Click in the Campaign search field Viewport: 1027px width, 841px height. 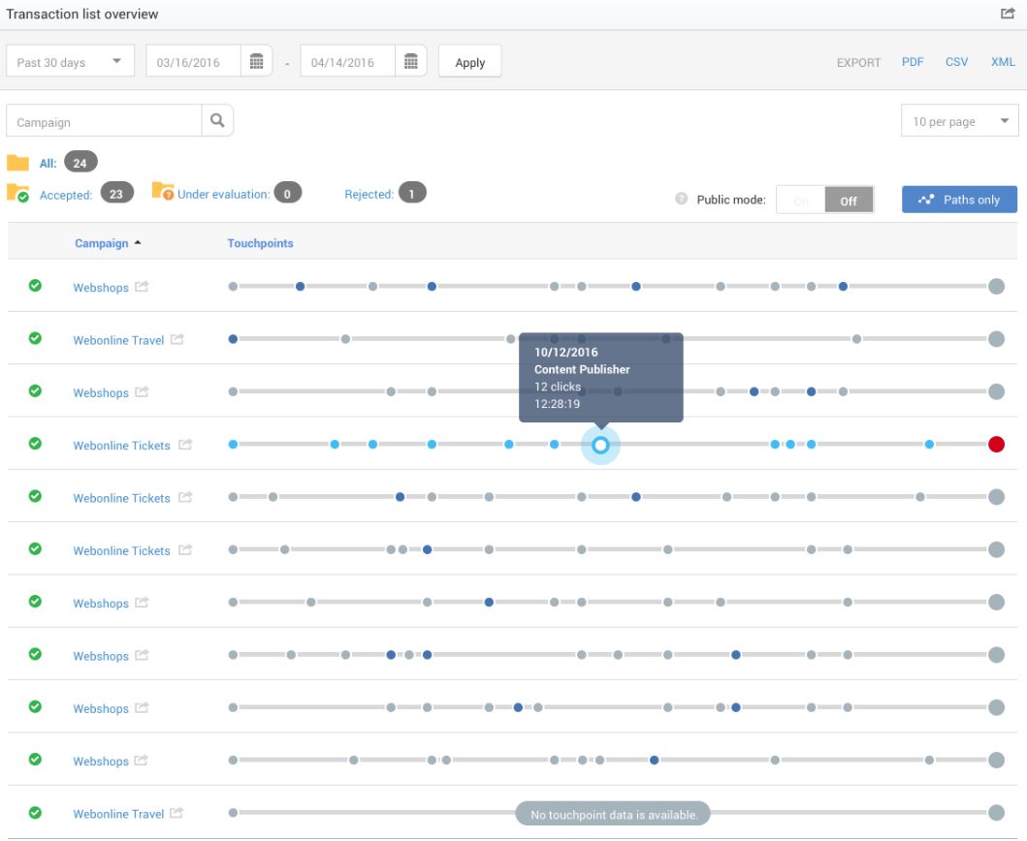[104, 122]
